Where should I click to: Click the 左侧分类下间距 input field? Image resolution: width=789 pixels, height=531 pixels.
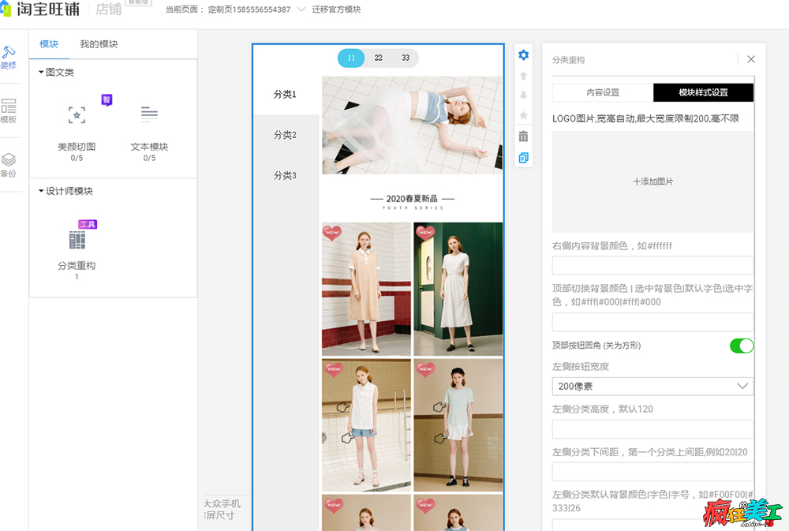point(653,472)
